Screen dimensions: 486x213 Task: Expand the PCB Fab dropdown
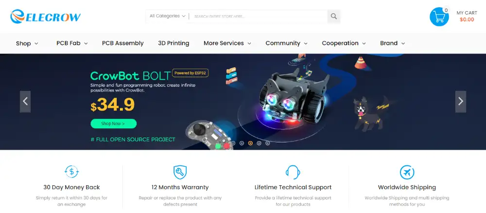[72, 43]
